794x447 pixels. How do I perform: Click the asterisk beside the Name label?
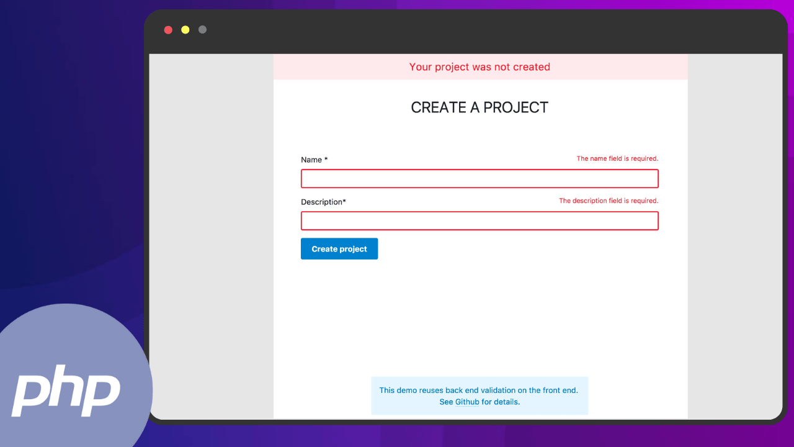point(326,160)
